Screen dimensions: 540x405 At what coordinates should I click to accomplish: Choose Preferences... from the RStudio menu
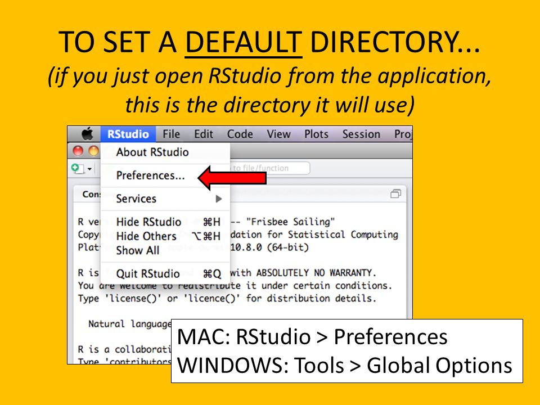(165, 175)
